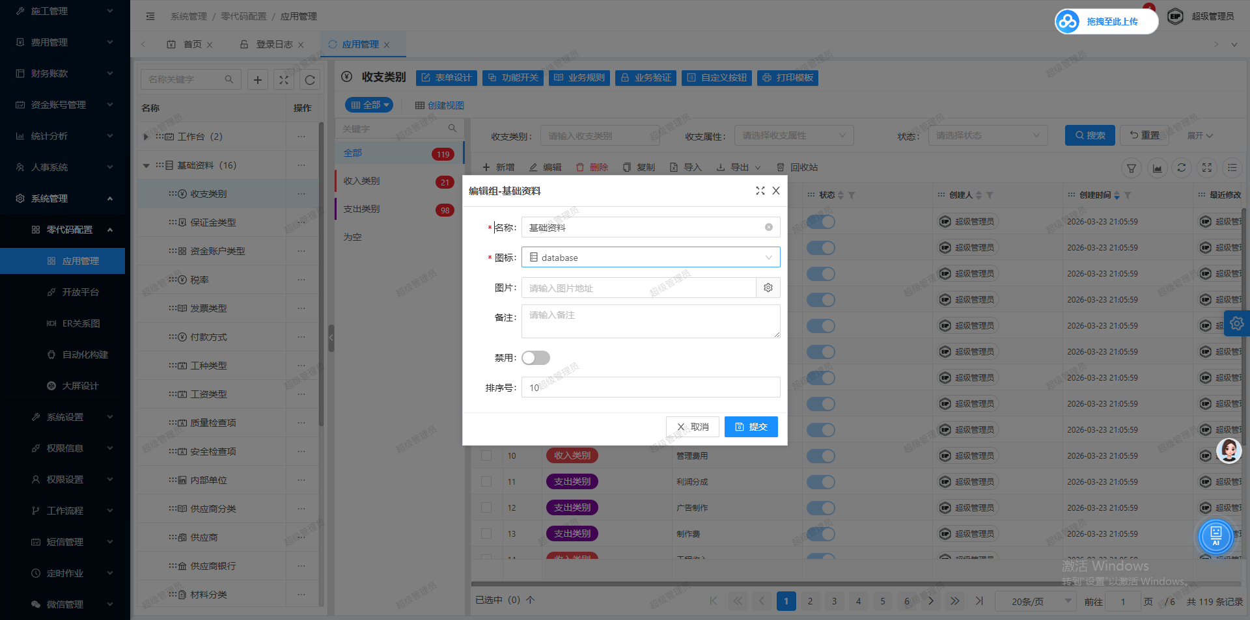Viewport: 1250px width, 620px height.
Task: Open the 表单设计 button
Action: click(447, 77)
